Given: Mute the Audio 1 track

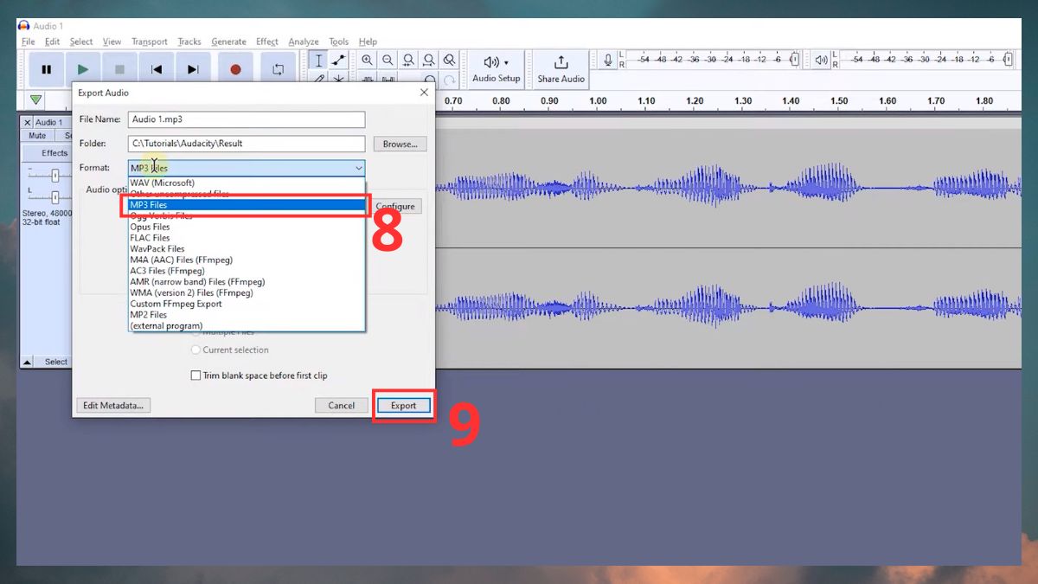Looking at the screenshot, I should pos(37,136).
